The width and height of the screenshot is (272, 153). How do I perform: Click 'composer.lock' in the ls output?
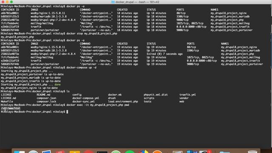(46, 102)
